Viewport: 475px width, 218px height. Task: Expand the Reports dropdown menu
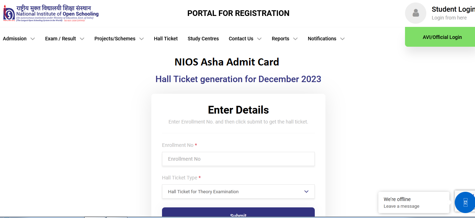(x=284, y=39)
